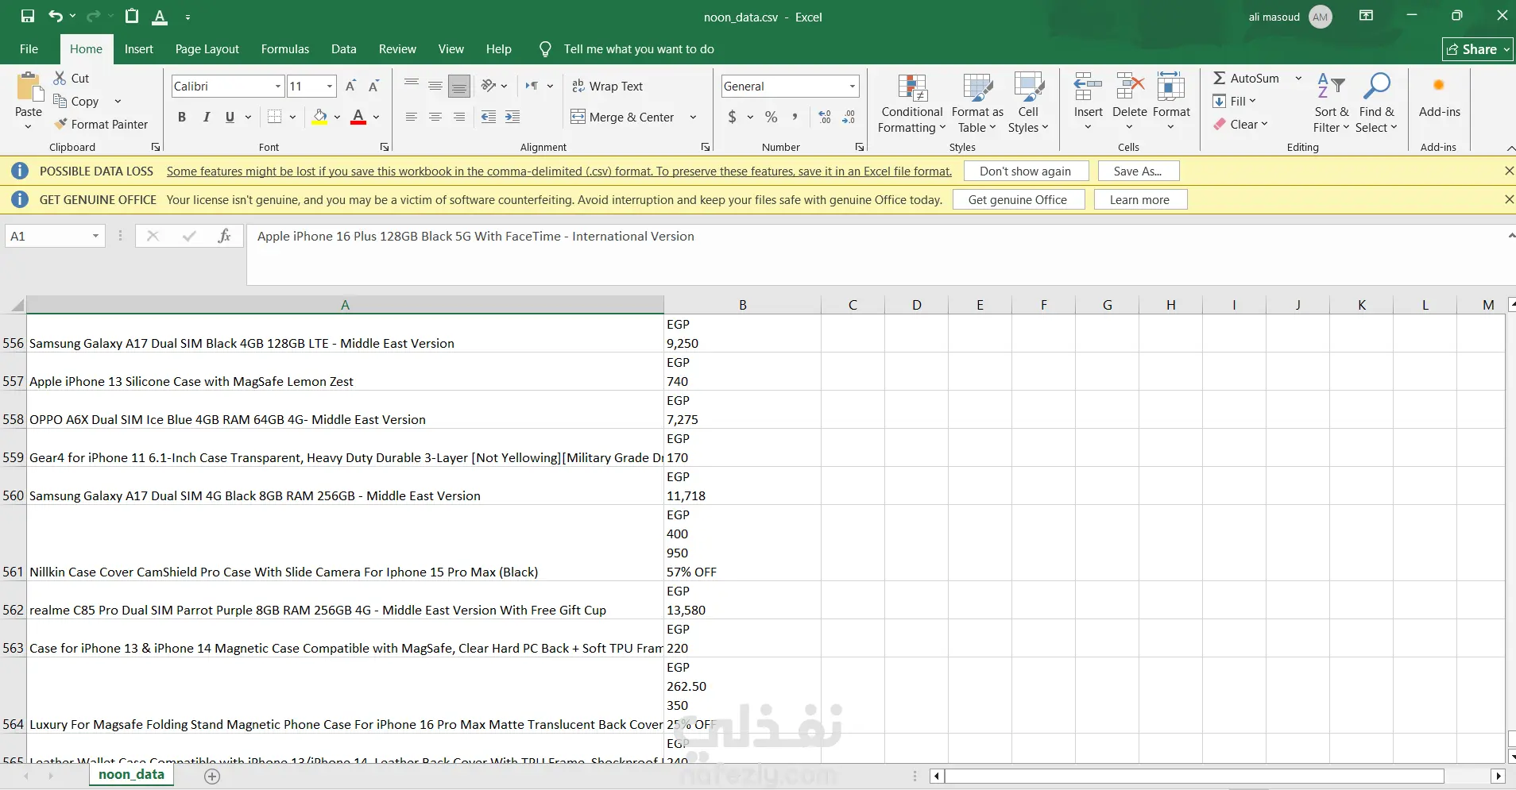Expand the Merge & Center options arrow
1516x790 pixels.
click(693, 117)
